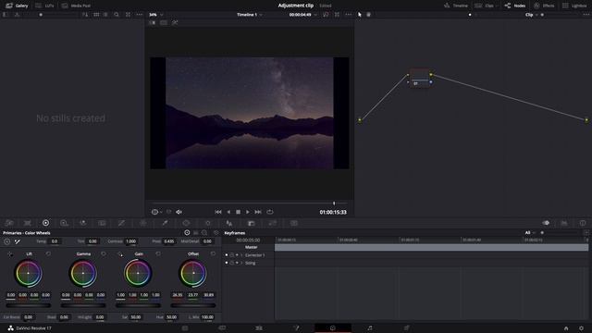The height and width of the screenshot is (333, 592).
Task: Reset the Gamma wheel
Action: [104, 254]
